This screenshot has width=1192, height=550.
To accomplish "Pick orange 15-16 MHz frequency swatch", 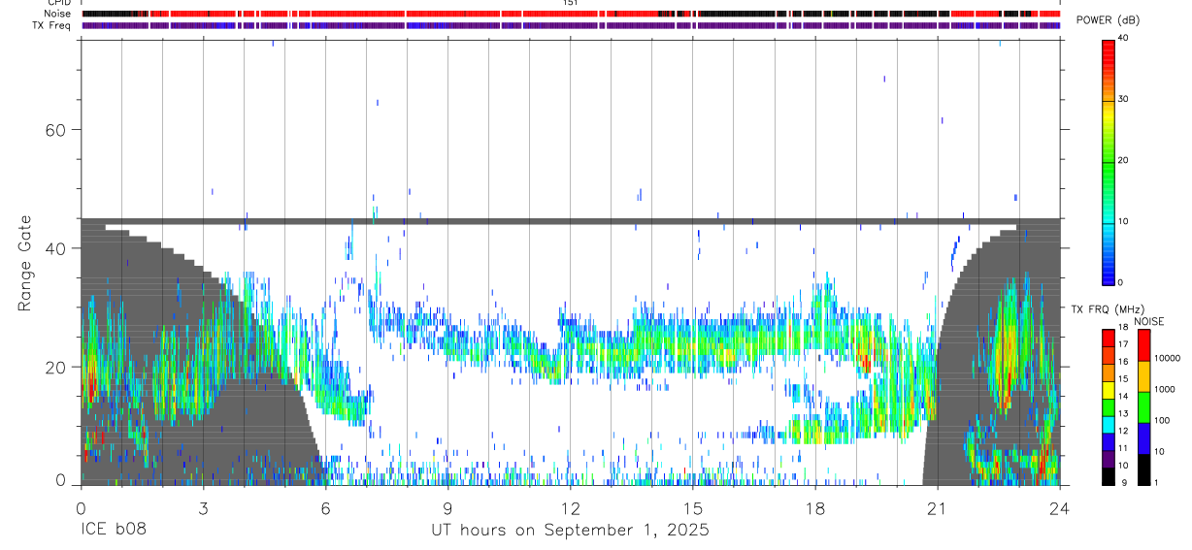I will click(x=1108, y=372).
